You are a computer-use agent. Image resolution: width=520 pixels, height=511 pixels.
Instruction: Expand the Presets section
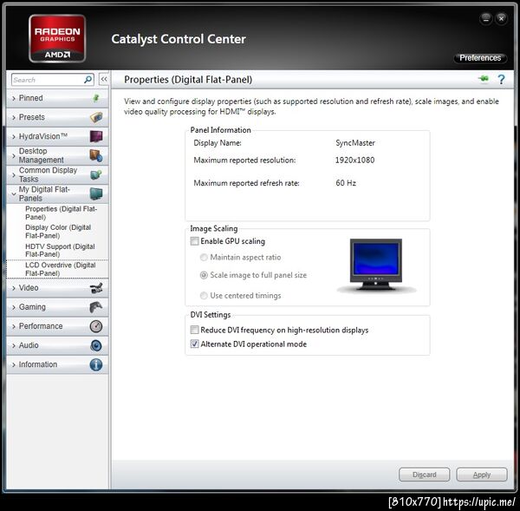tap(57, 117)
